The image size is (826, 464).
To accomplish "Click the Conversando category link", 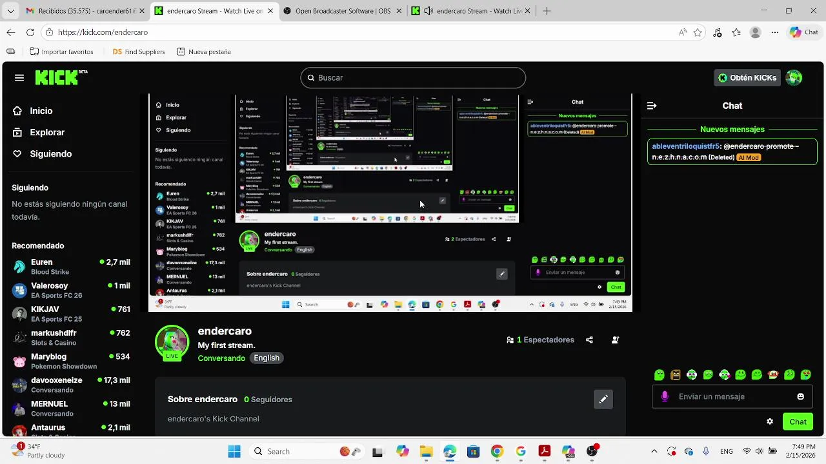I will [221, 358].
